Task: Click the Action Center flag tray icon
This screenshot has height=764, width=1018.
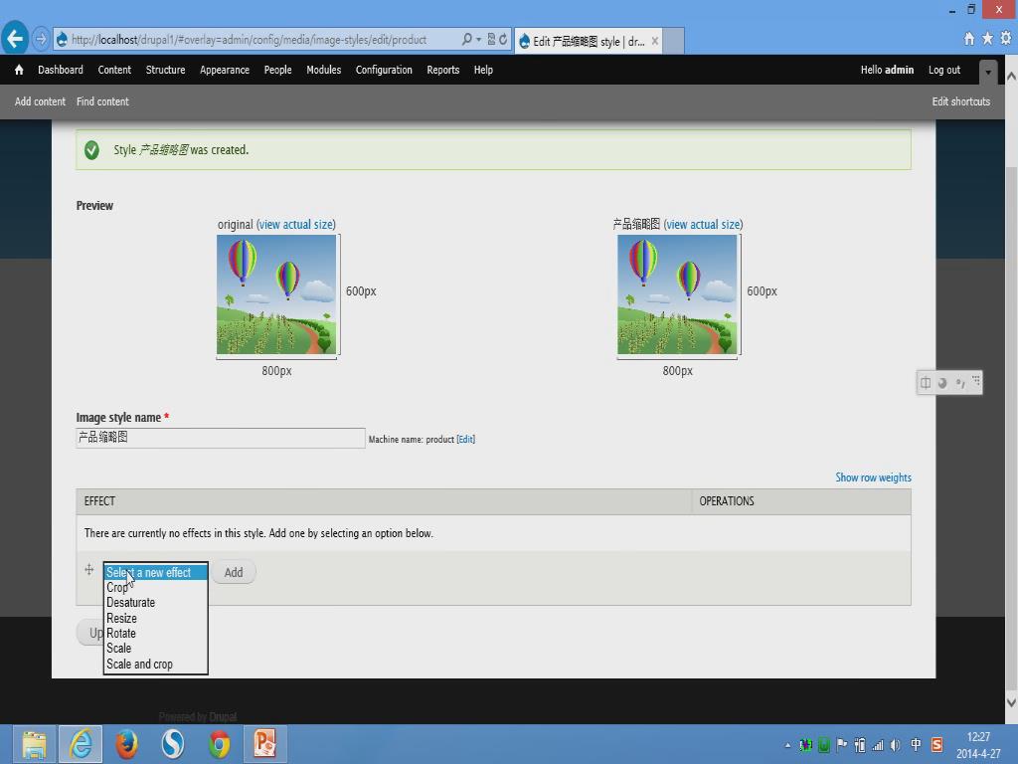Action: [x=842, y=744]
